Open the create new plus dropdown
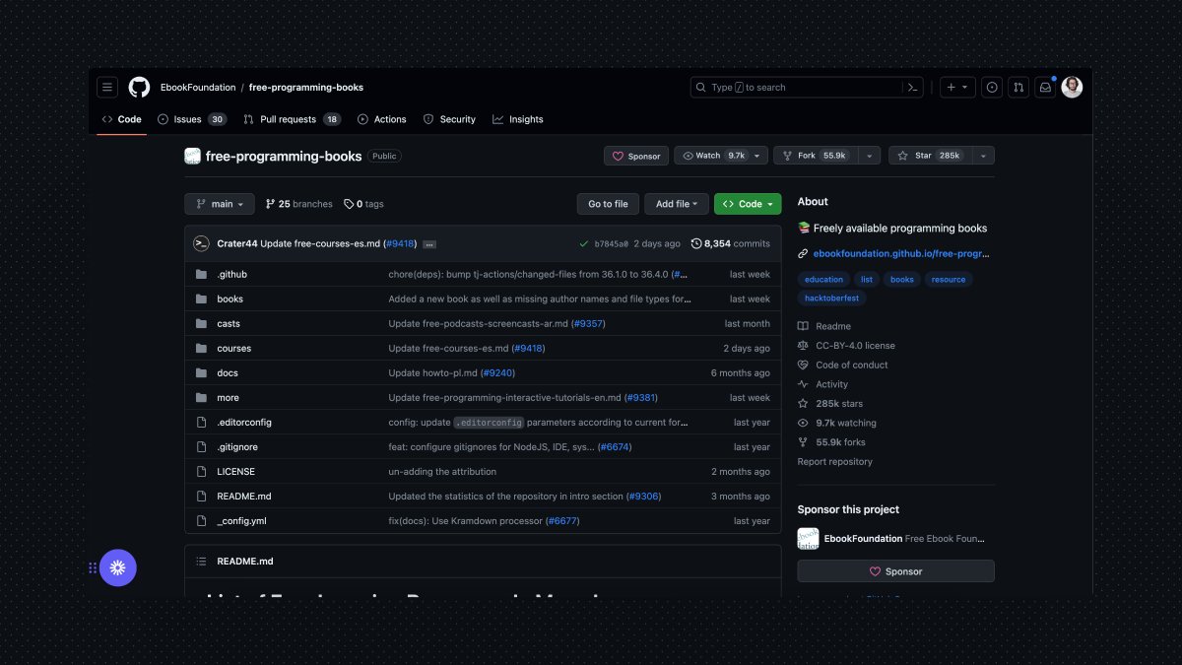The image size is (1182, 665). pos(956,87)
